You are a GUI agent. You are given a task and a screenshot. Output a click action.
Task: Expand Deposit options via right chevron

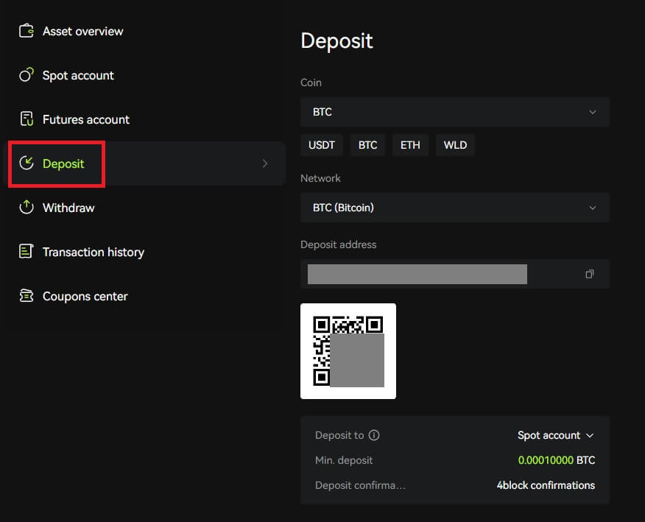pyautogui.click(x=265, y=163)
